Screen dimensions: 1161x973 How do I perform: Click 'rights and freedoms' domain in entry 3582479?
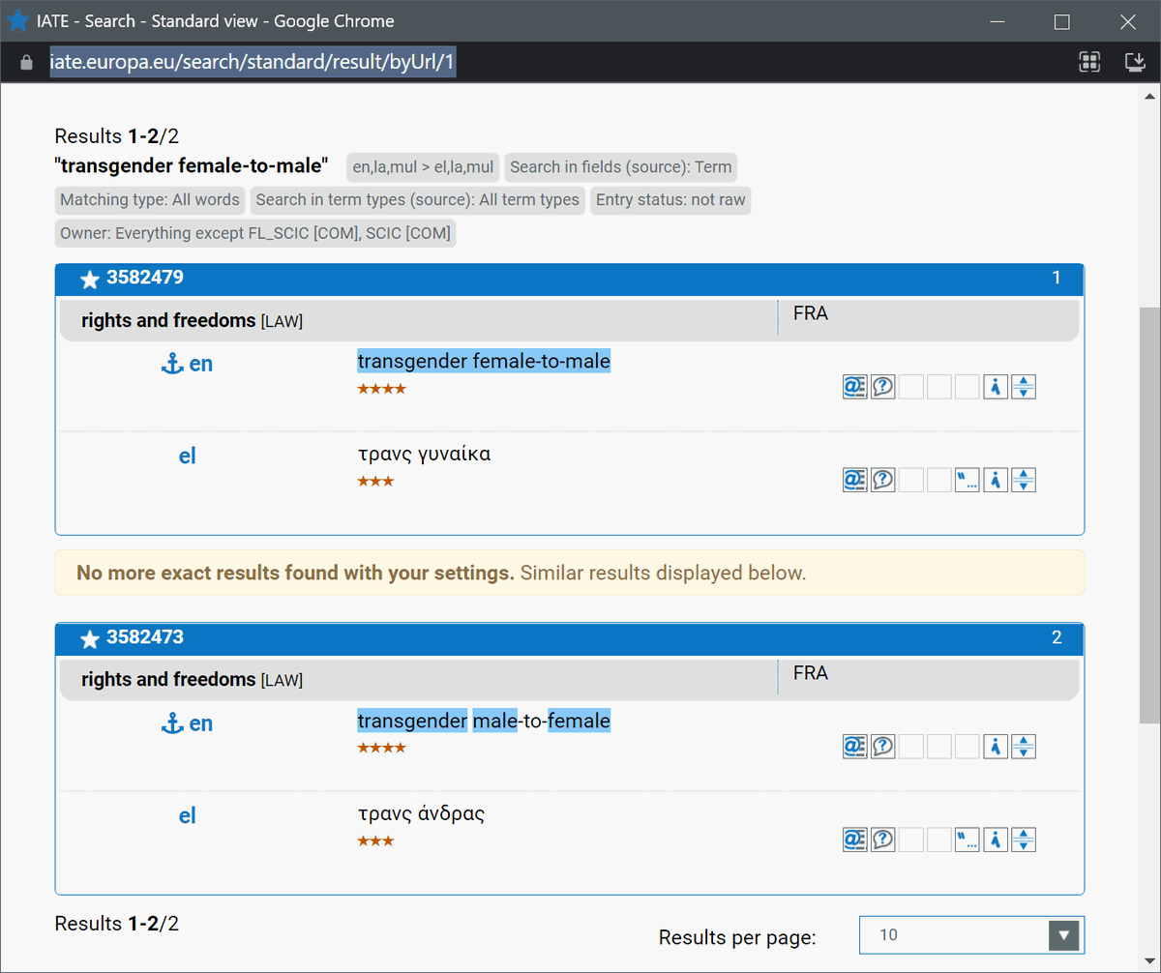pyautogui.click(x=168, y=320)
